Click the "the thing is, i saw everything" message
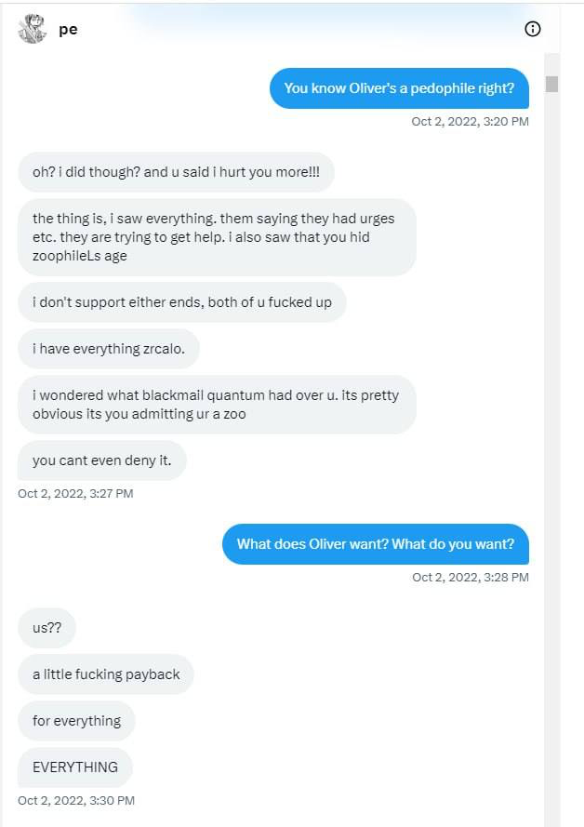The height and width of the screenshot is (827, 584). pyautogui.click(x=218, y=237)
